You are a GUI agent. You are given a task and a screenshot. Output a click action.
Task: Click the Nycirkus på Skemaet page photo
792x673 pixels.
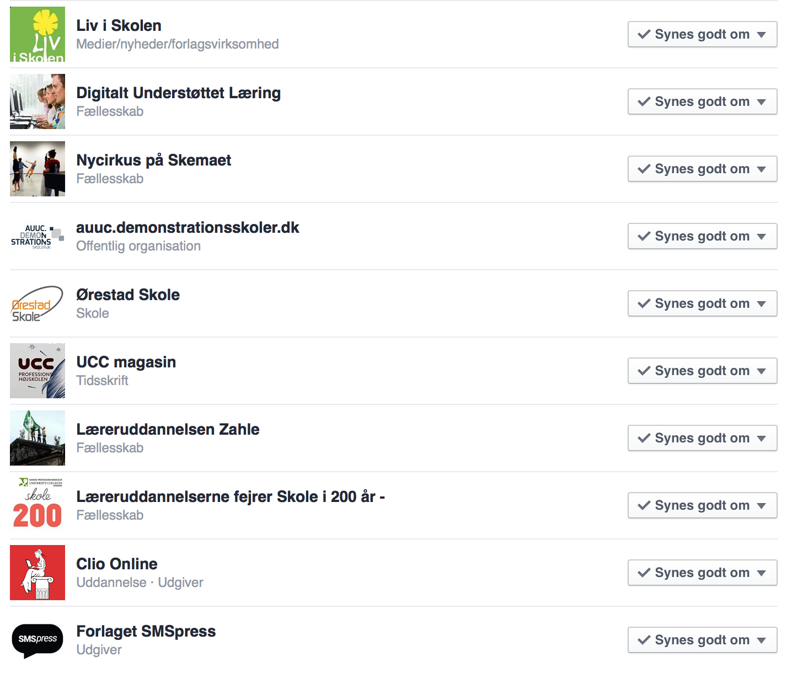[38, 169]
